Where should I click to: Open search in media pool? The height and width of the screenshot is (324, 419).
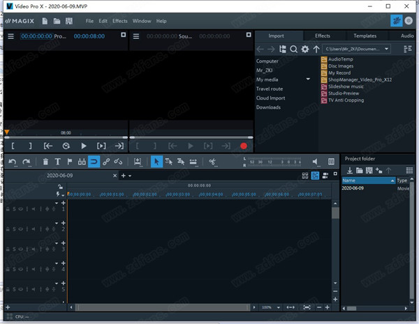pos(294,49)
